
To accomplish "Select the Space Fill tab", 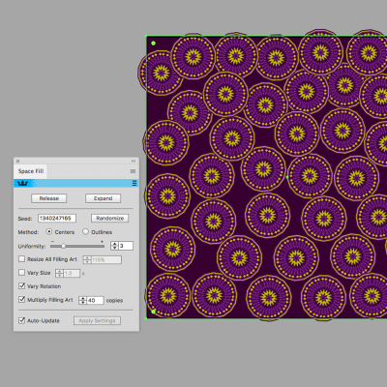I will 31,171.
